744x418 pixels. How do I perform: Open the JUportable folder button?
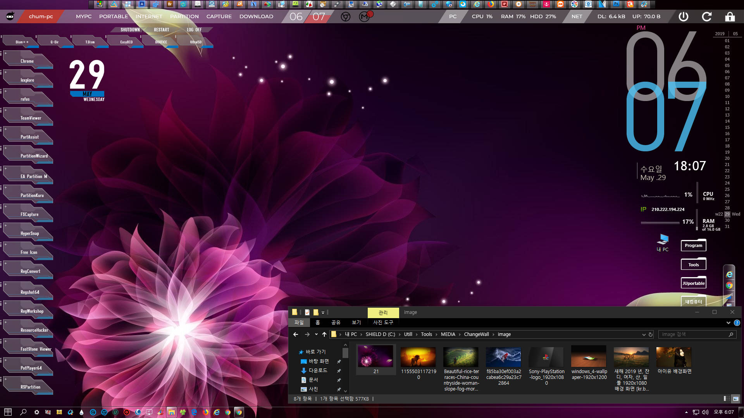[693, 283]
